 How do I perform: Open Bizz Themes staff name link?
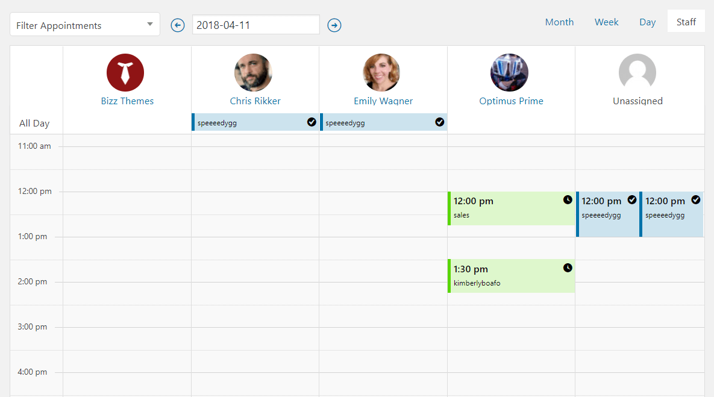tap(127, 101)
